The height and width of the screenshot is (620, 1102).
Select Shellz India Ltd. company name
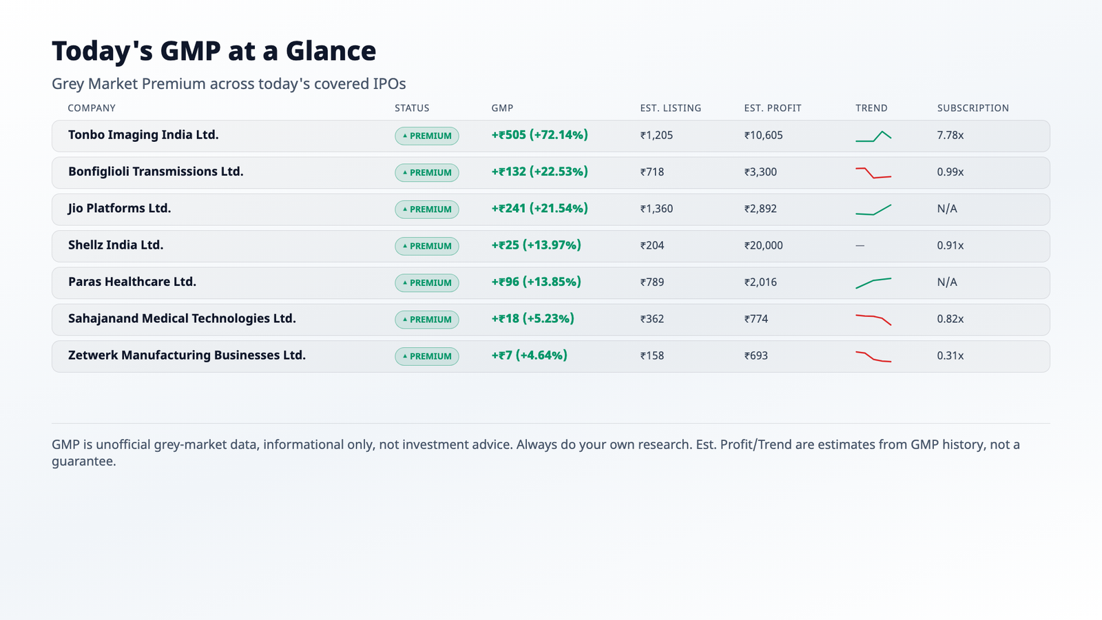pos(116,245)
